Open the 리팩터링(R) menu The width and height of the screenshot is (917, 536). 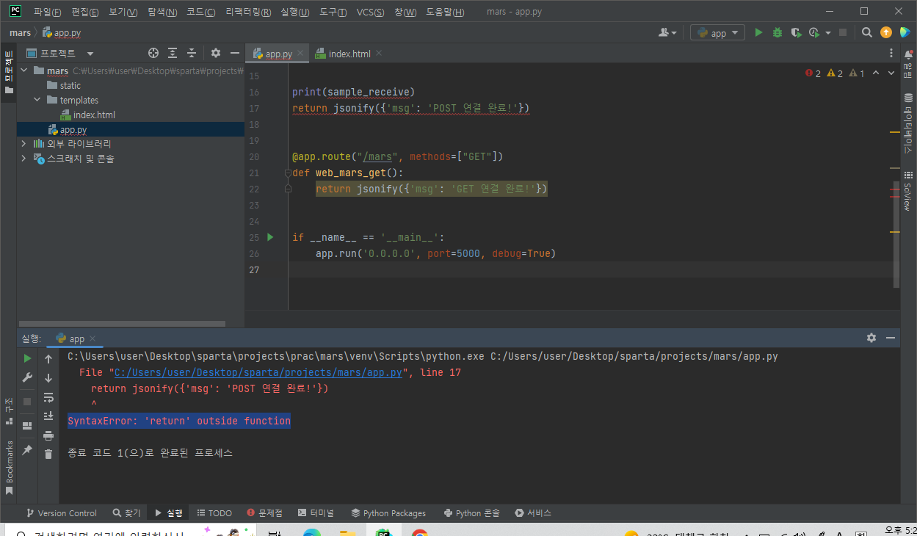248,12
